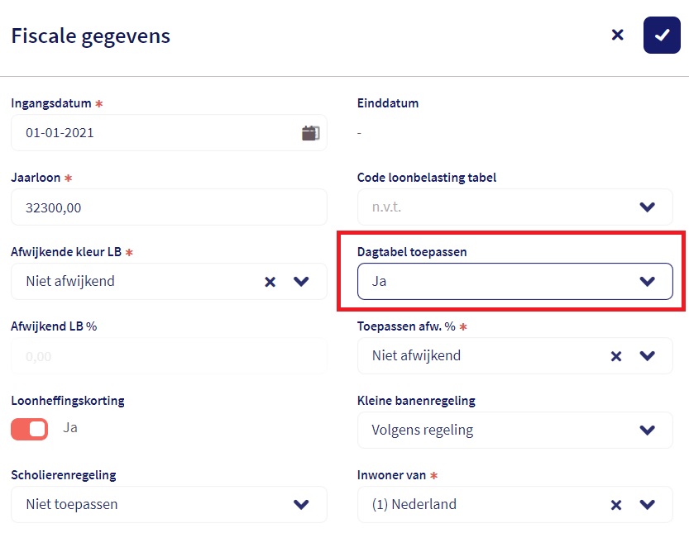Click the calendar icon in Ingangsdatum field

coord(310,132)
